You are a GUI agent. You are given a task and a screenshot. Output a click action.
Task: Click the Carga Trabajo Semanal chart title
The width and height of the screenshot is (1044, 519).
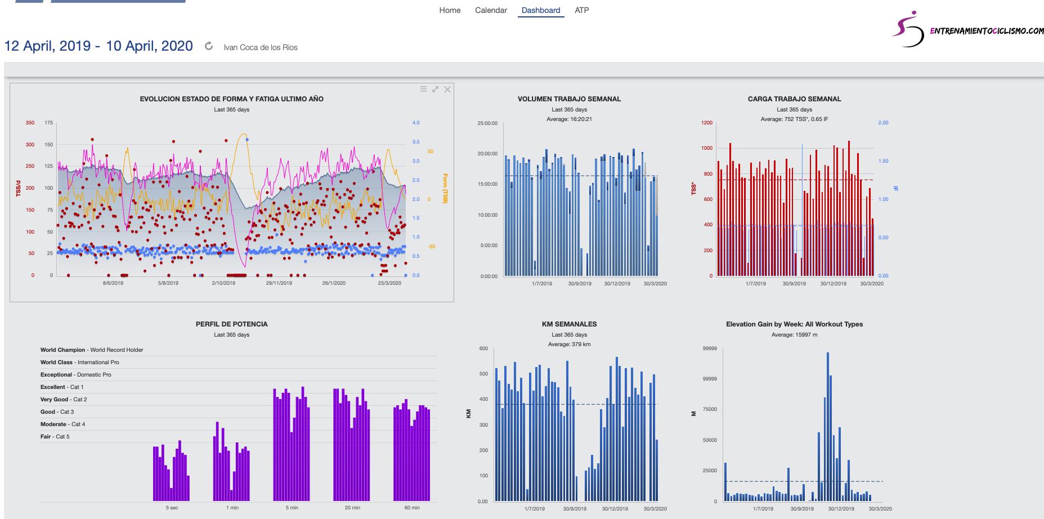(x=794, y=99)
